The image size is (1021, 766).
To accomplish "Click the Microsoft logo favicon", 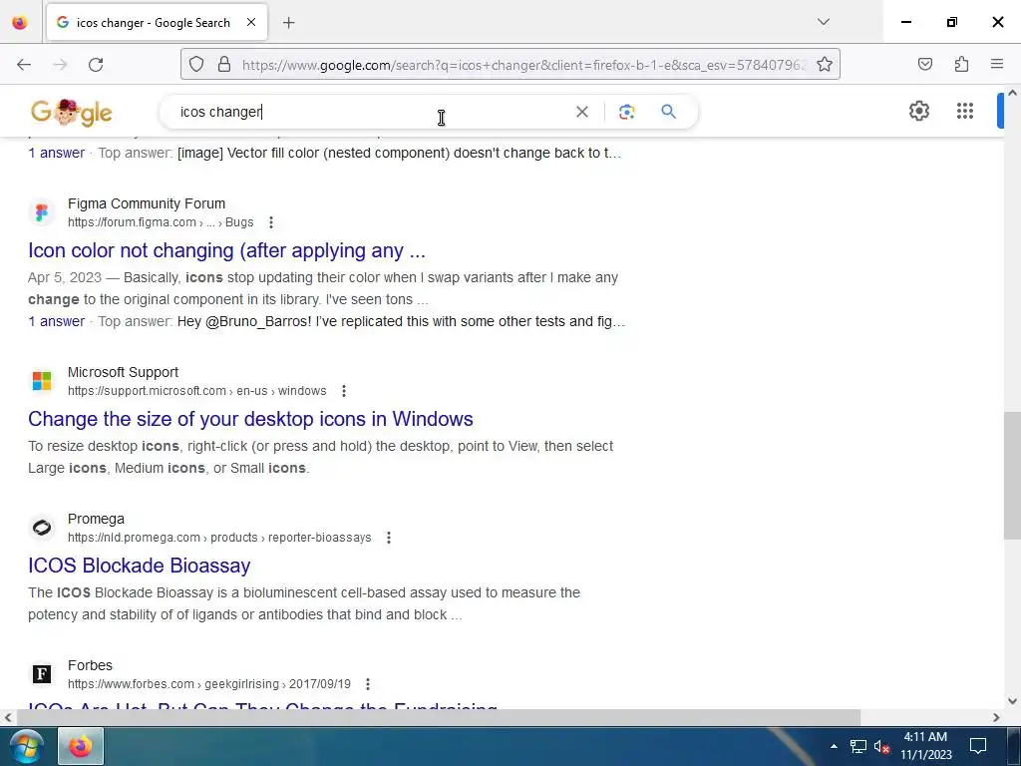I will click(42, 381).
